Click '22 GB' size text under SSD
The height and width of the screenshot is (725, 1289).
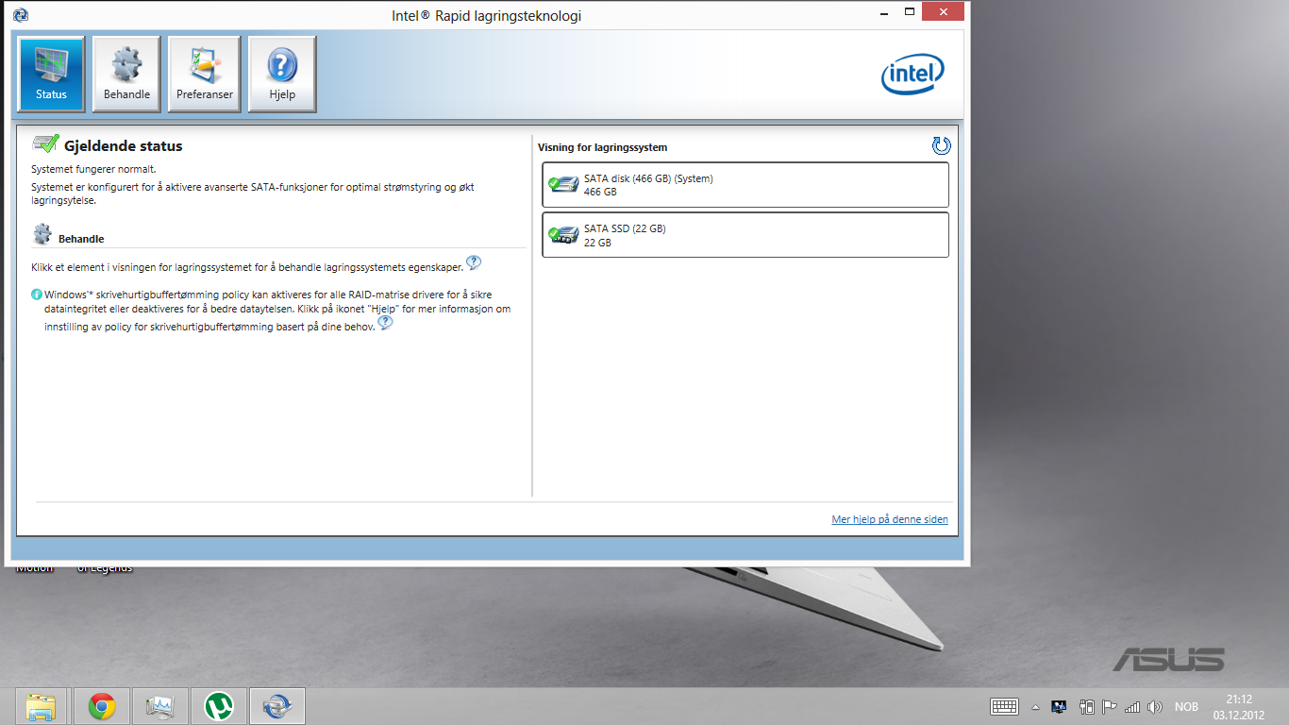597,242
